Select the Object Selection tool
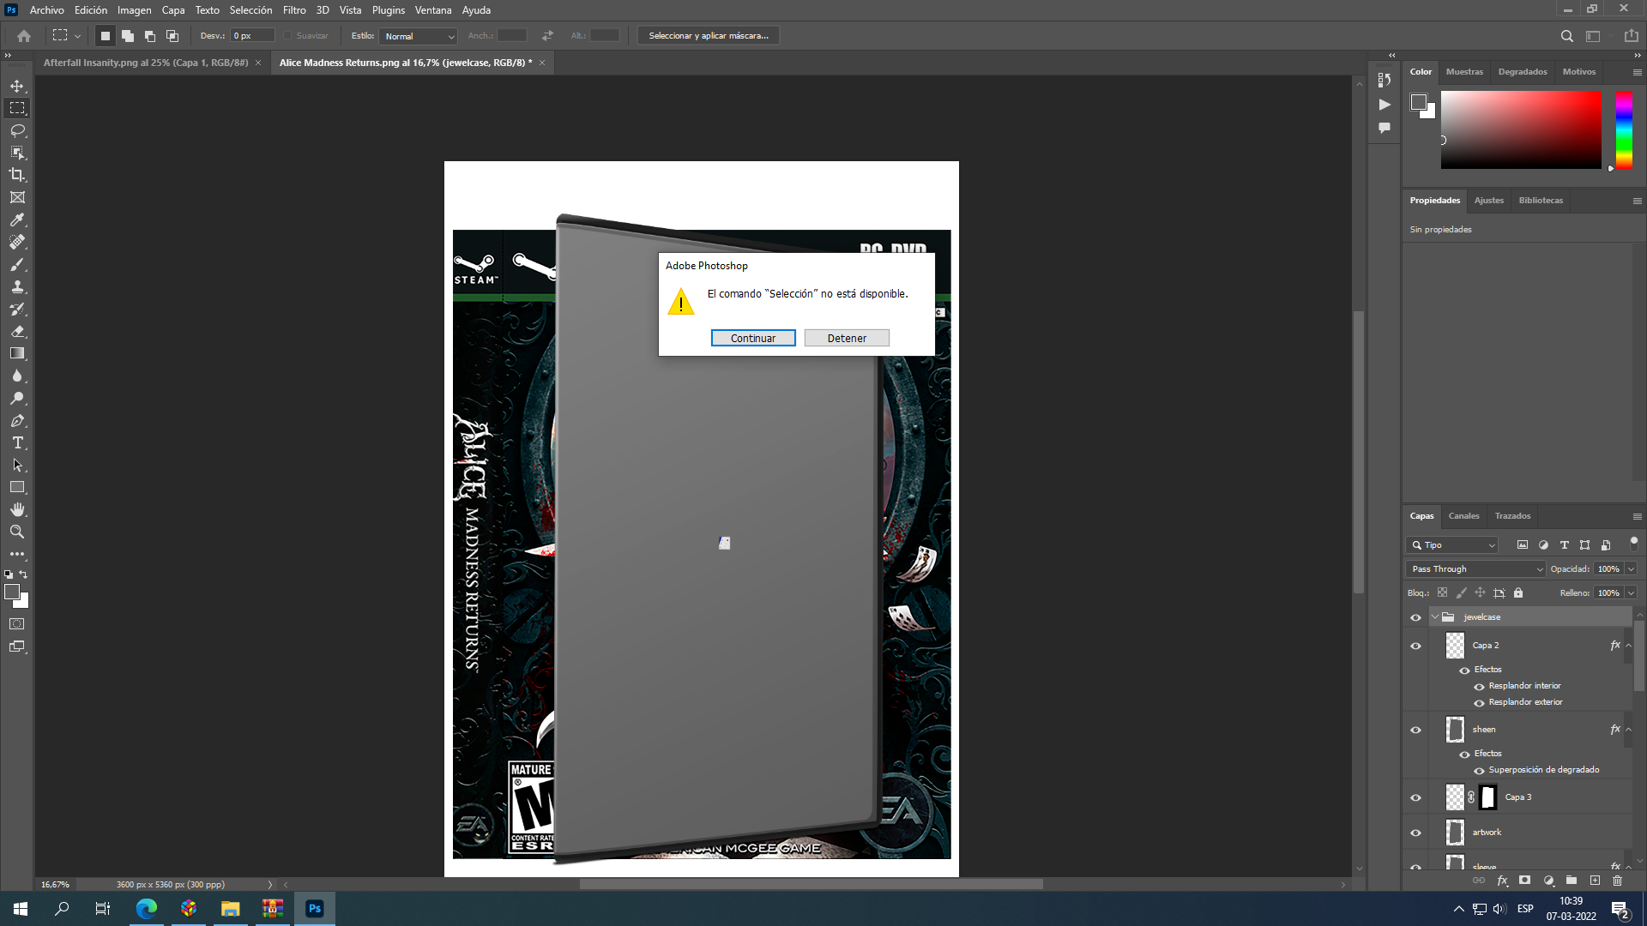1647x926 pixels. tap(17, 153)
